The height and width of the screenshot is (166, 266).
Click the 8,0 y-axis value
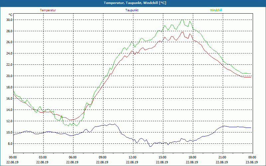point(10,144)
